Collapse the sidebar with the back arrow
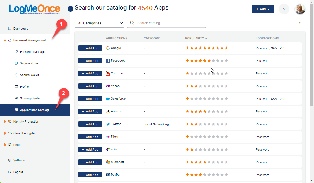 [x=70, y=9]
